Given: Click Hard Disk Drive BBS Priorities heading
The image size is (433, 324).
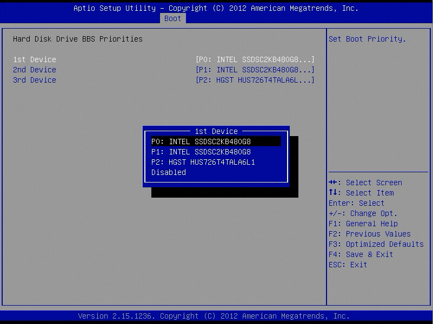Looking at the screenshot, I should click(78, 39).
